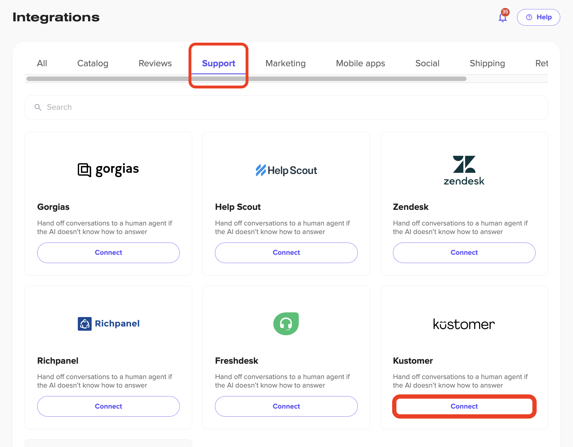Connect the Zendesk integration
573x447 pixels.
464,253
